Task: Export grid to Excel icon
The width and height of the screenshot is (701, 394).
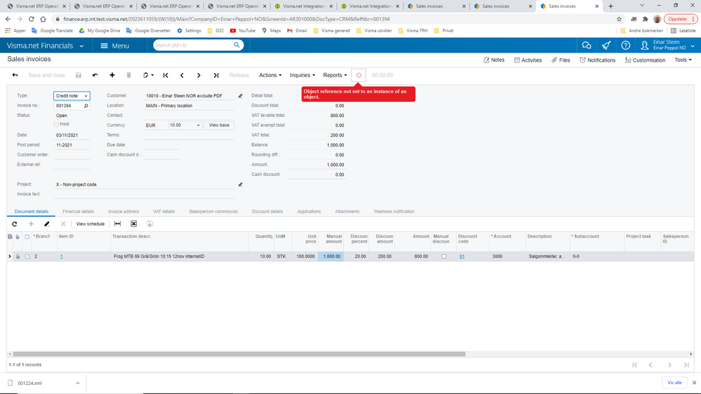Action: pos(133,224)
